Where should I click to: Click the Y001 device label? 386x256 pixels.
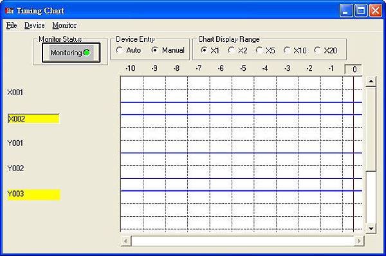tap(15, 143)
